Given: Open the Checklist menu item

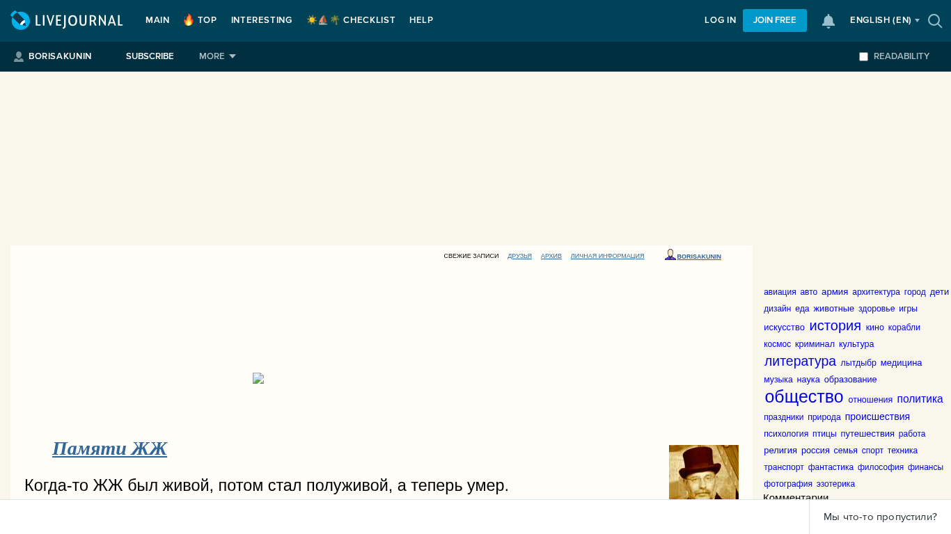Looking at the screenshot, I should click(351, 21).
